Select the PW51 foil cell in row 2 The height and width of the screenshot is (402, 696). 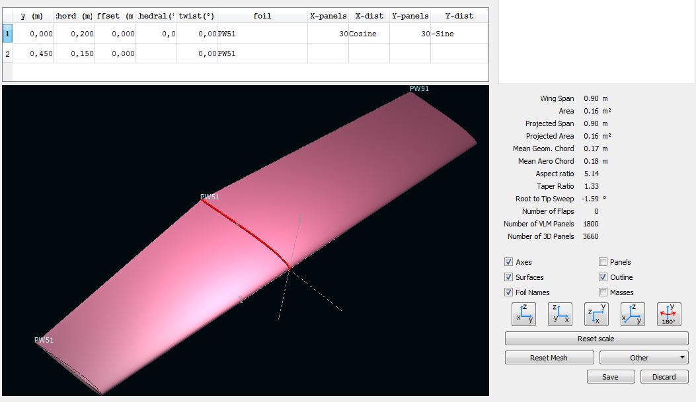[x=262, y=53]
